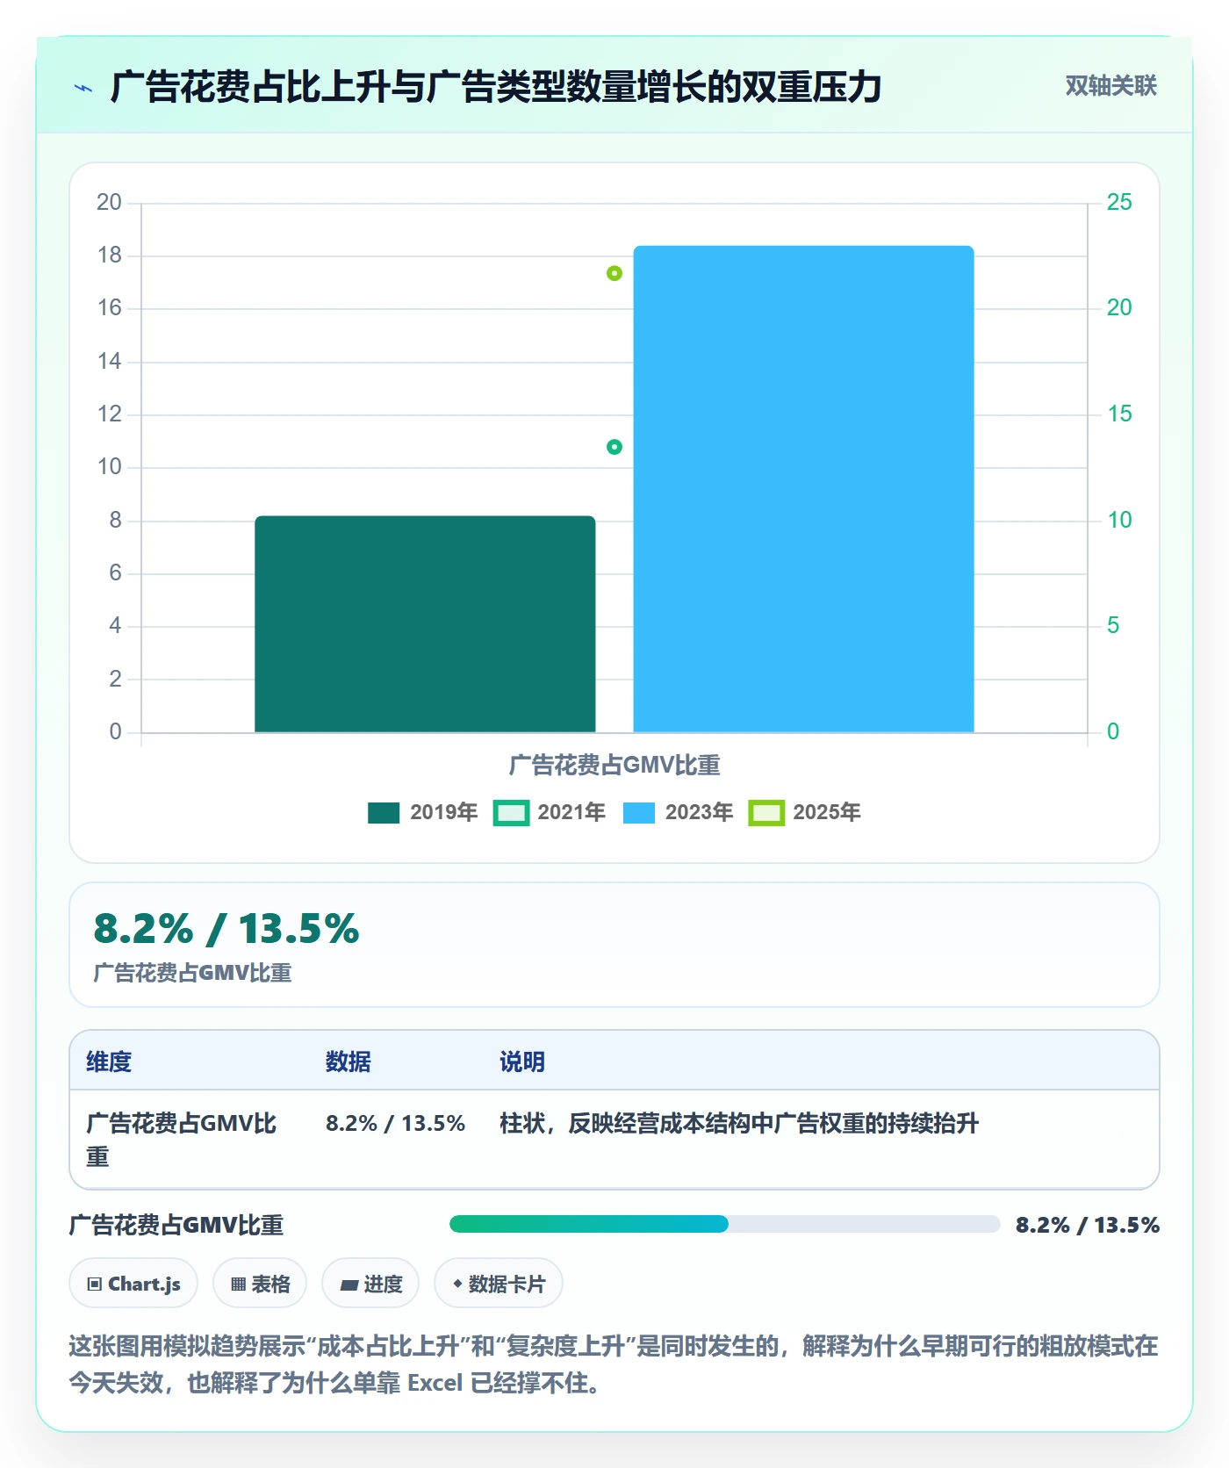Click the lightning bolt icon beside the title

(83, 88)
